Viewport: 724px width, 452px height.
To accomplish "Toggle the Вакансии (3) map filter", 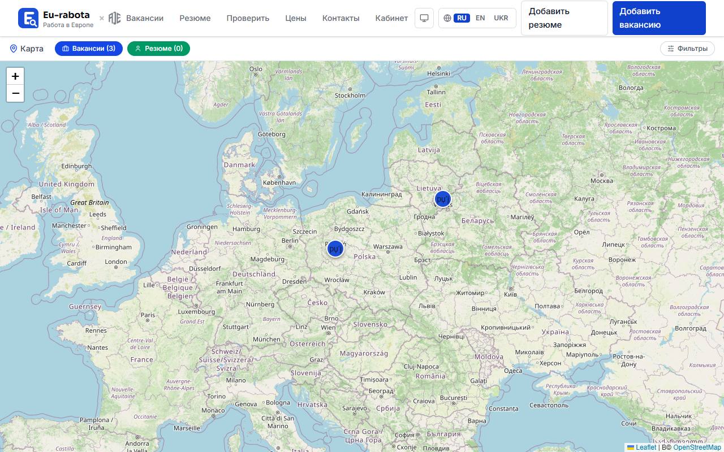I will (x=89, y=49).
